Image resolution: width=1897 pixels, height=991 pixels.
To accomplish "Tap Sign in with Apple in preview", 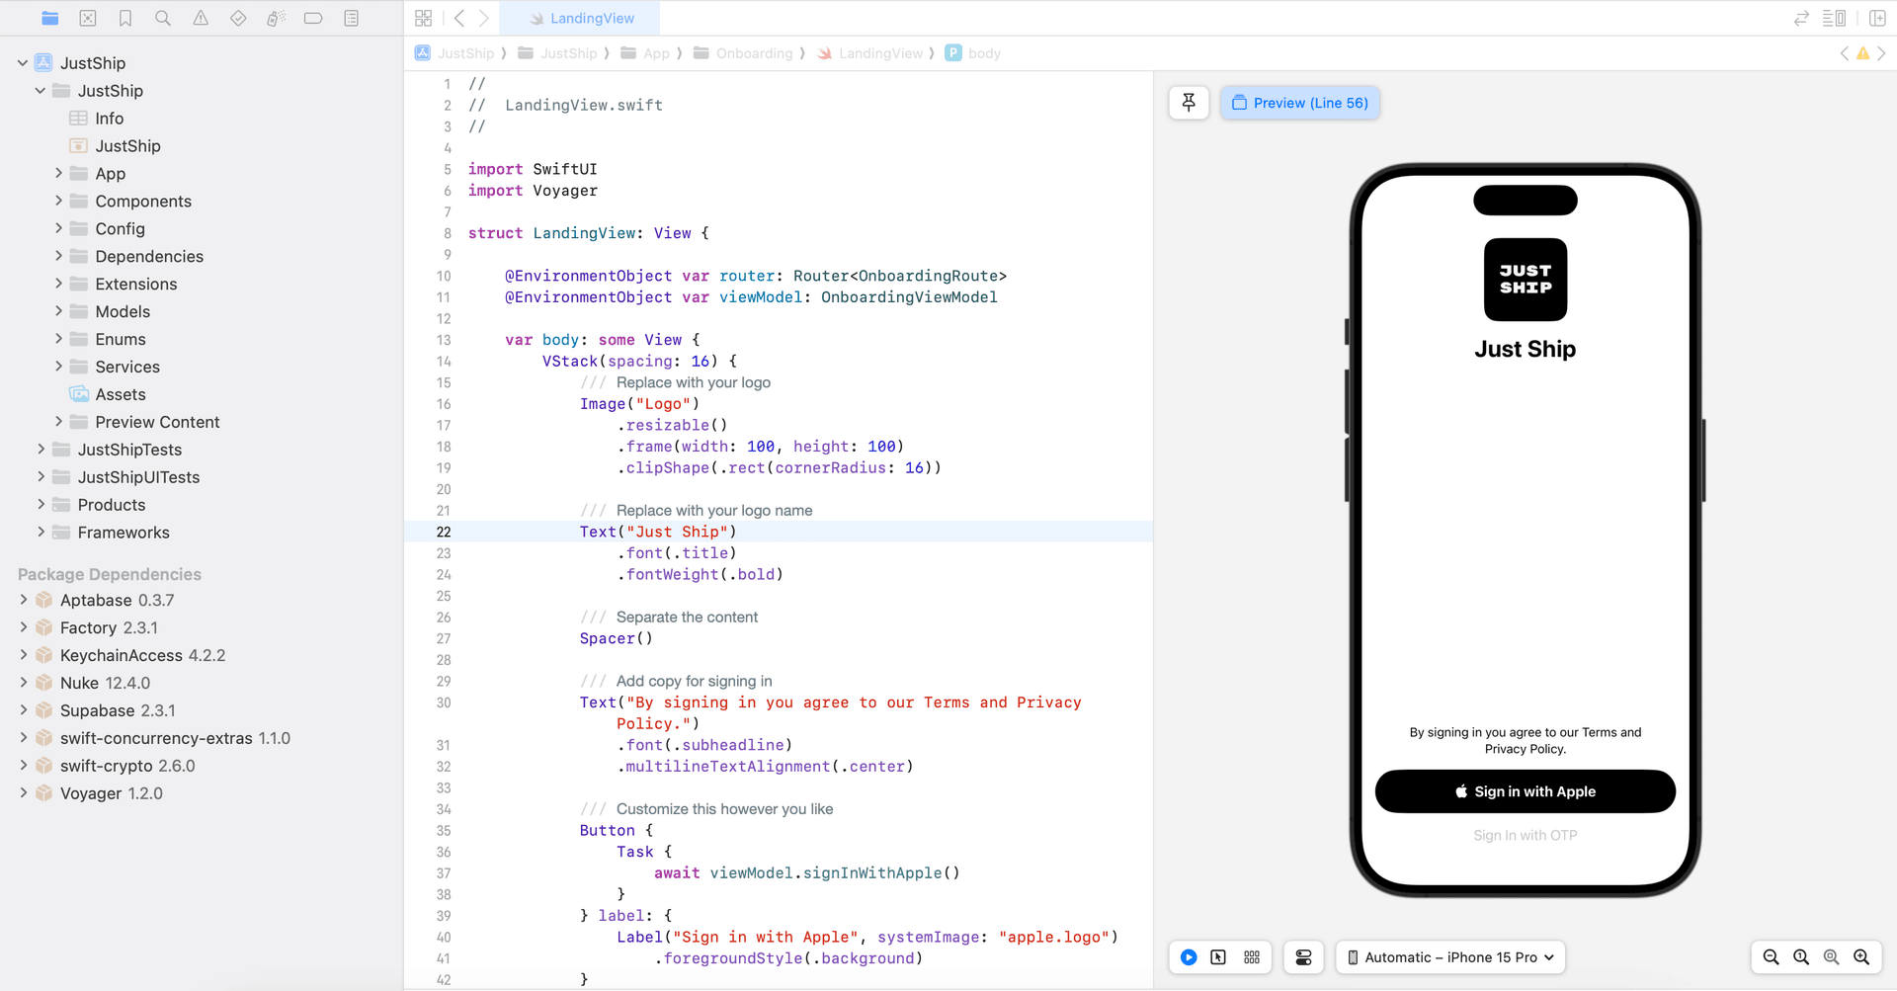I will coord(1525,791).
